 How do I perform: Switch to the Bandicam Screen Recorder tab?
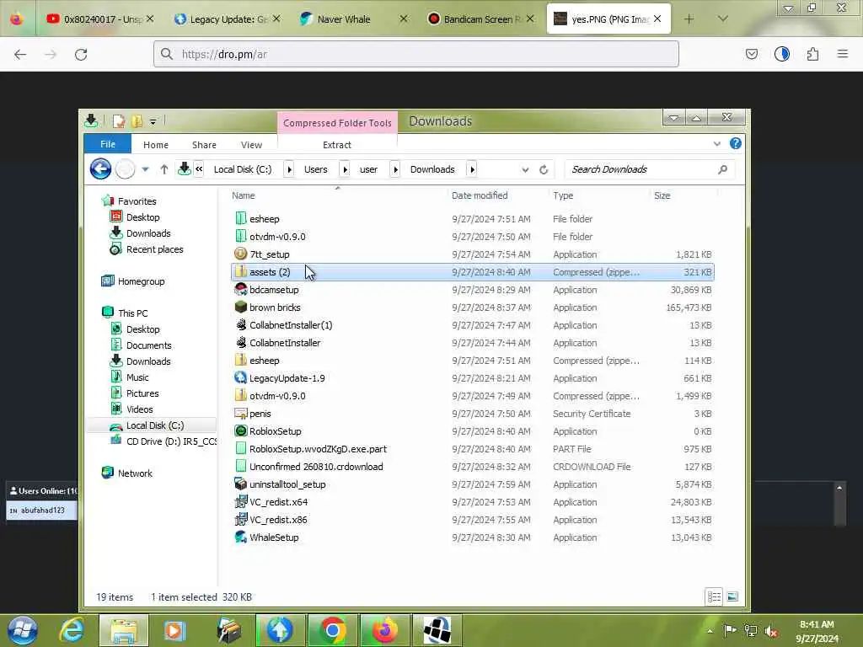pyautogui.click(x=480, y=19)
